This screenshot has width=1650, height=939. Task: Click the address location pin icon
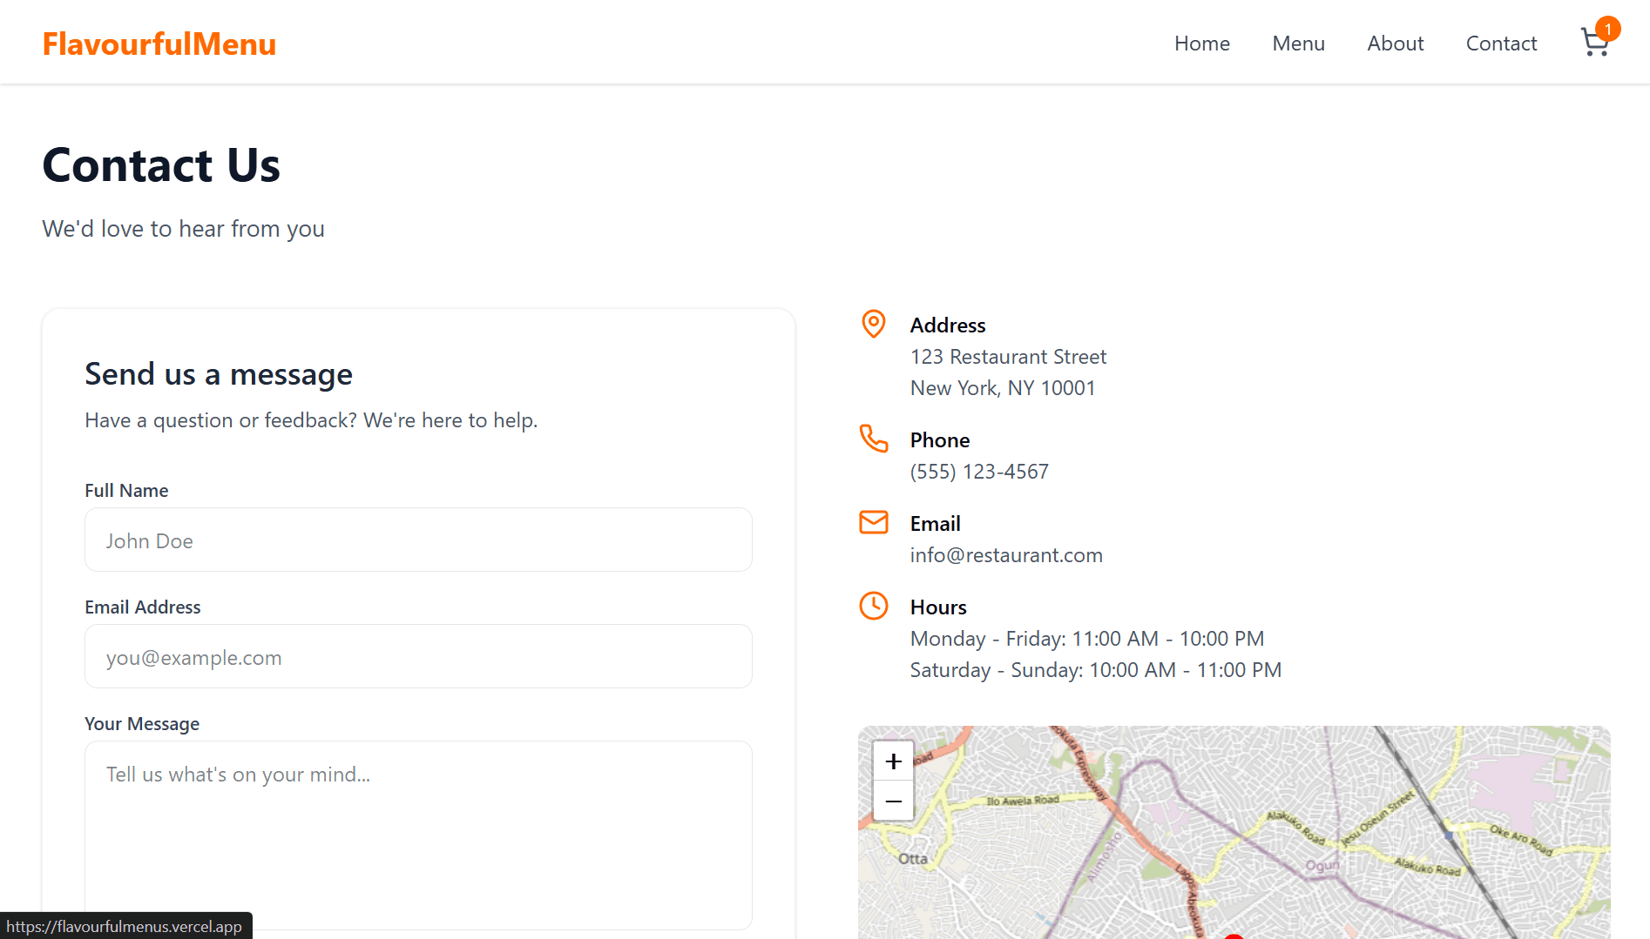pos(873,324)
